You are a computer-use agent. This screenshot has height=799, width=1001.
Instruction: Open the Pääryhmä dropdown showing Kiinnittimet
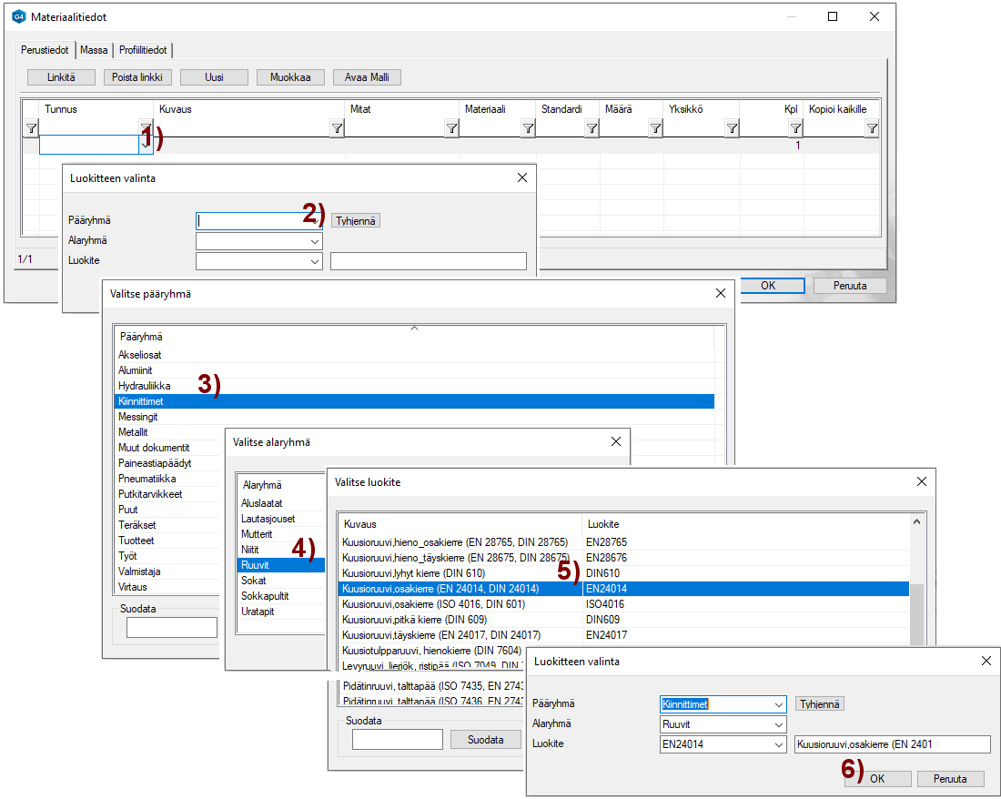click(778, 704)
